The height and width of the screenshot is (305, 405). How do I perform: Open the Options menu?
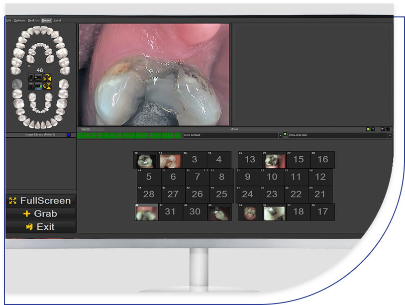click(x=19, y=20)
